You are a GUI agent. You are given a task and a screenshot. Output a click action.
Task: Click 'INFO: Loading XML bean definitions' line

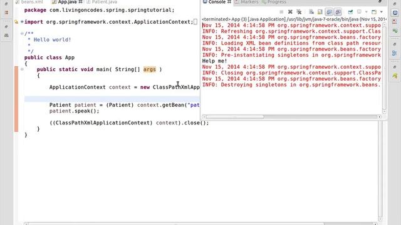[x=291, y=43]
